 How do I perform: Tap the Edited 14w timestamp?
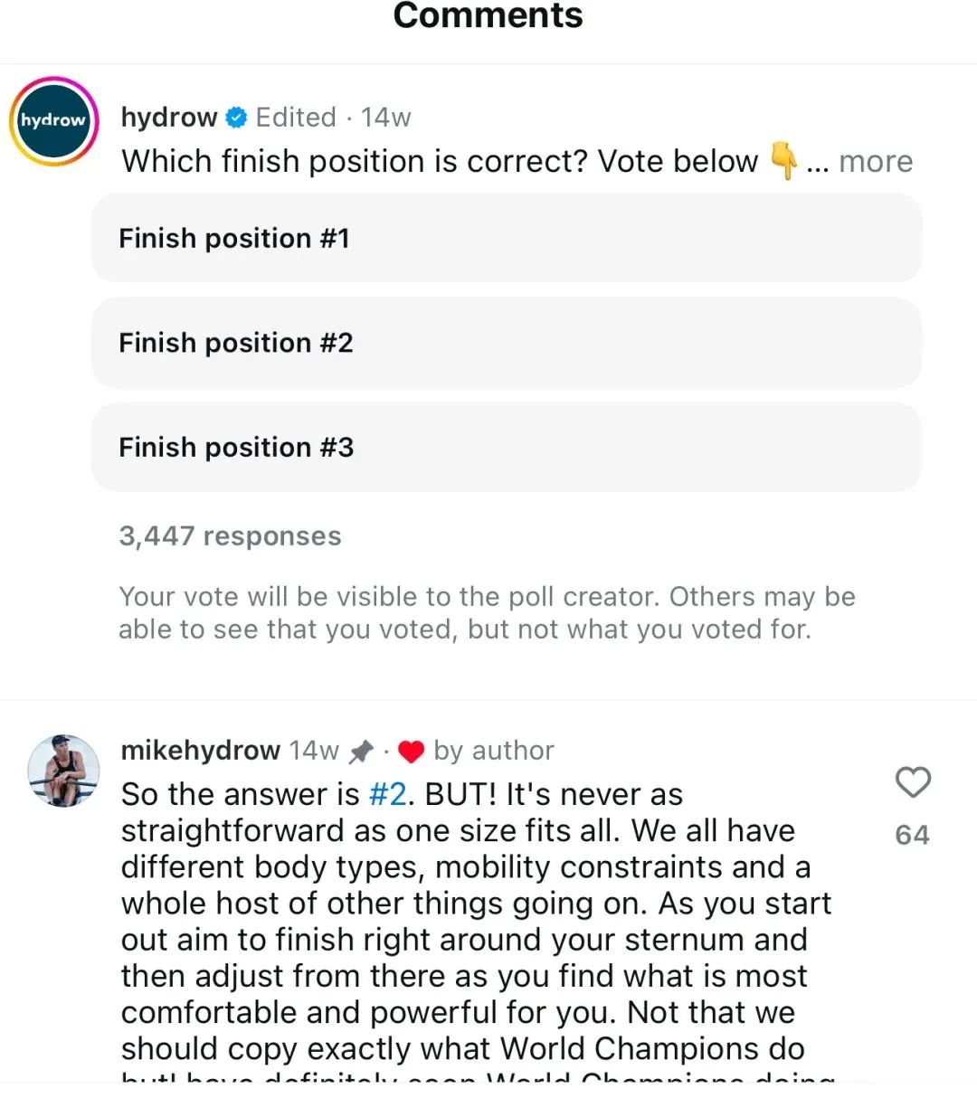tap(333, 118)
